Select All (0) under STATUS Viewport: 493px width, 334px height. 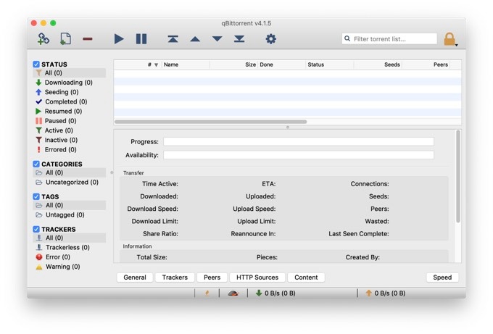point(69,73)
